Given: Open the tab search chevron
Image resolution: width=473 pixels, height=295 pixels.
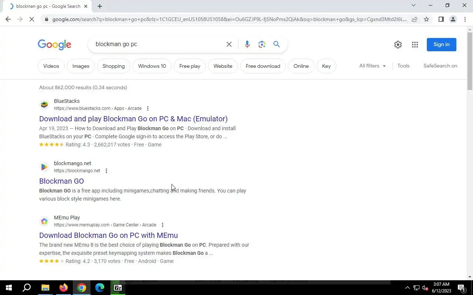Looking at the screenshot, I should pos(414,5).
